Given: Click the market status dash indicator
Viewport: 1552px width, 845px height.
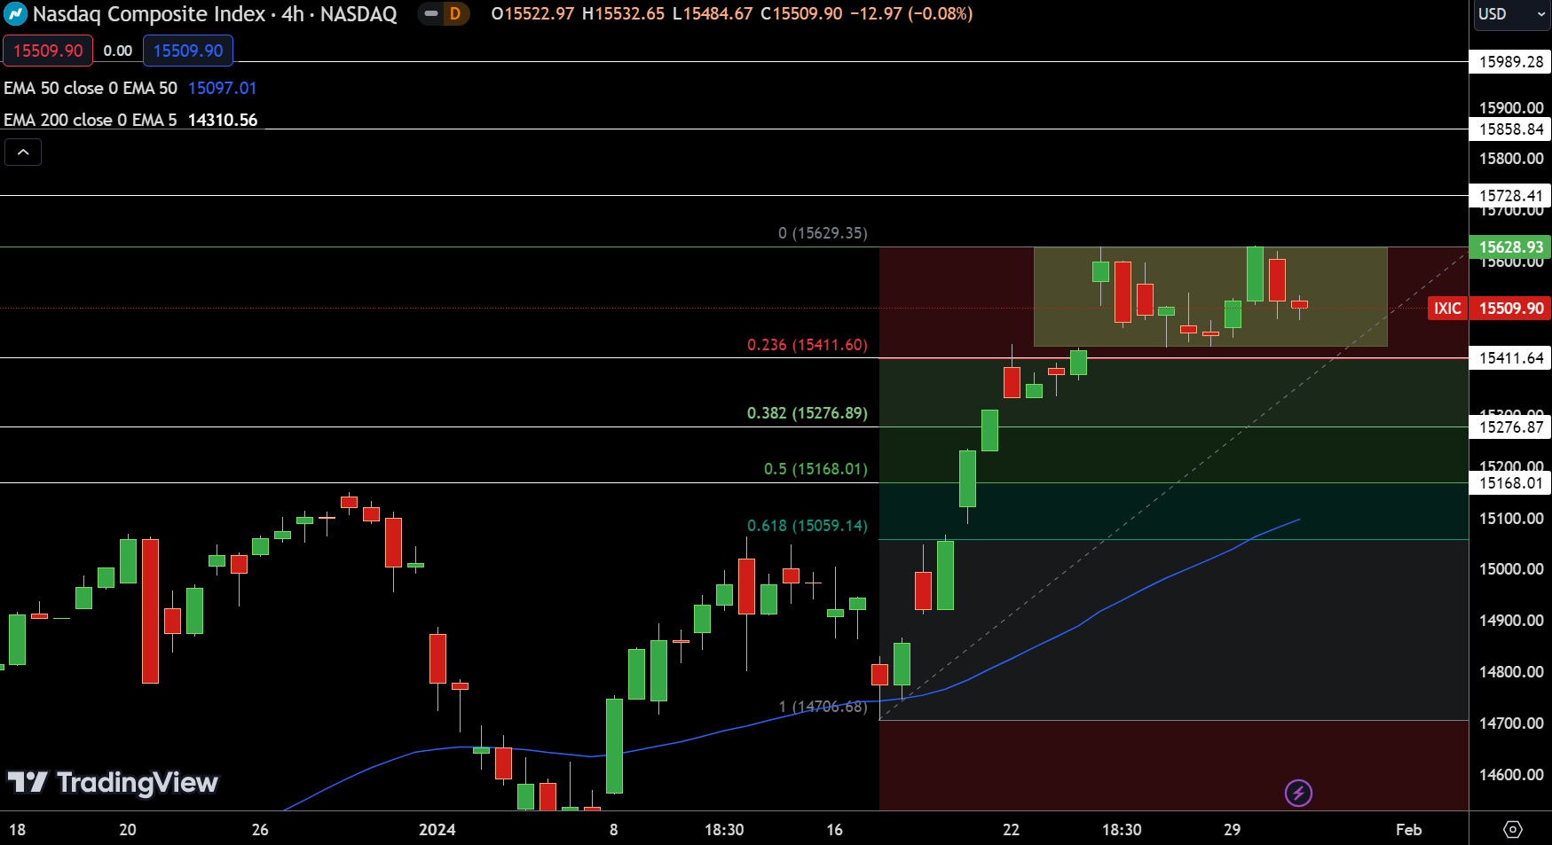Looking at the screenshot, I should click(x=430, y=14).
